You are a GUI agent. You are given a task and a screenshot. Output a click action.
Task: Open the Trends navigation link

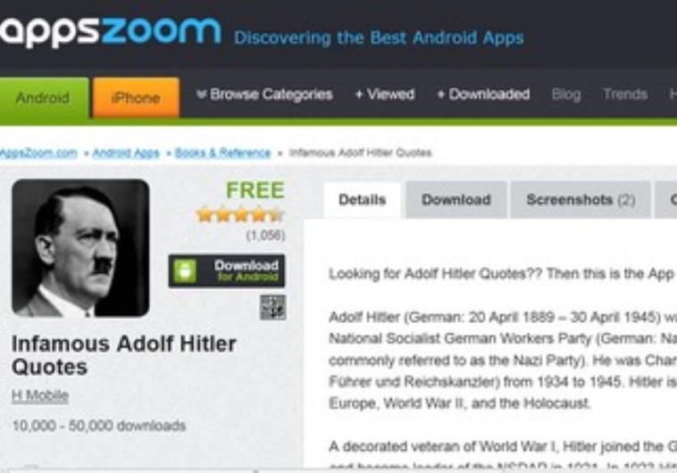[625, 94]
